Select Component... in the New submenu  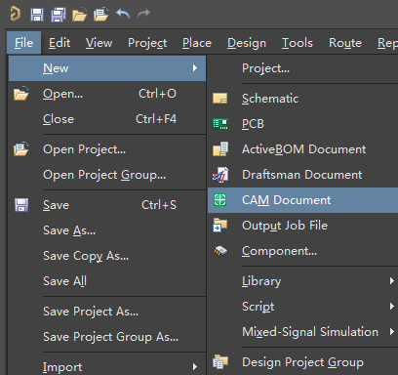click(303, 251)
